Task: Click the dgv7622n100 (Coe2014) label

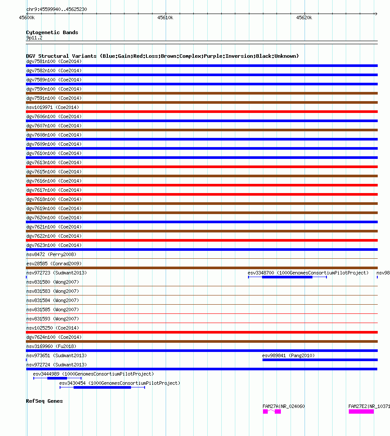Action: (x=54, y=236)
